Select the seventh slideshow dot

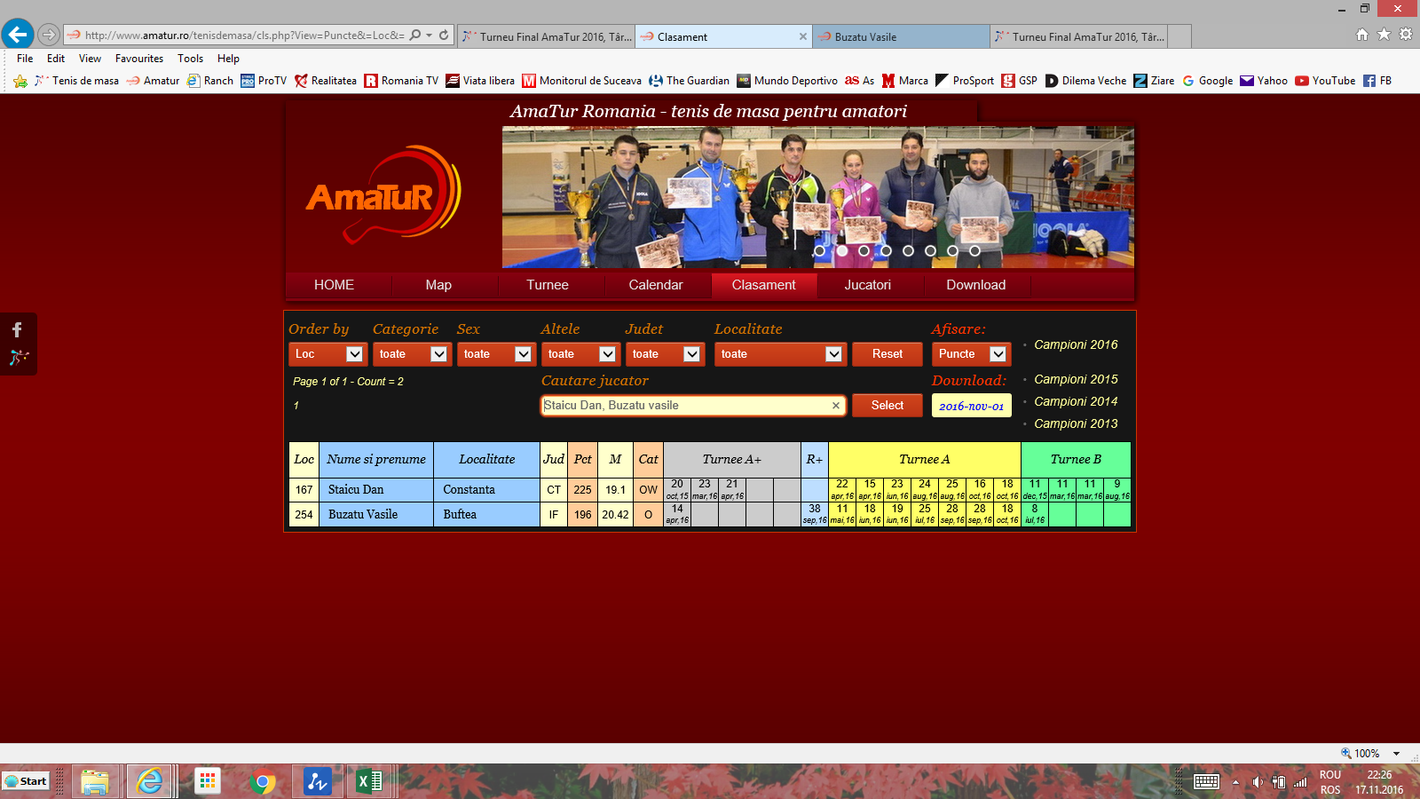952,251
